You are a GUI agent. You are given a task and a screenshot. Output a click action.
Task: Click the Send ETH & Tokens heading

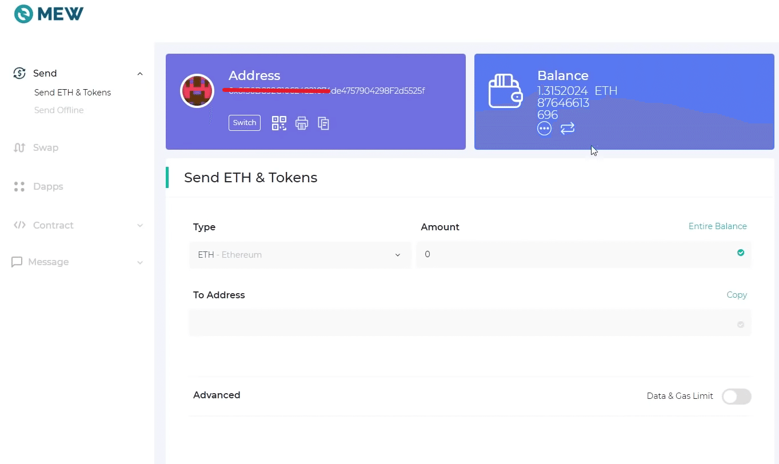coord(250,178)
